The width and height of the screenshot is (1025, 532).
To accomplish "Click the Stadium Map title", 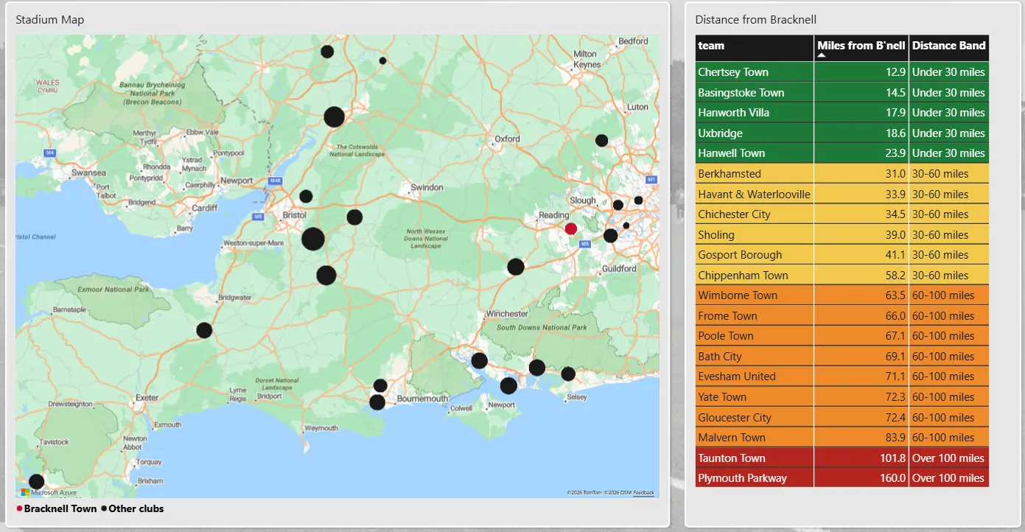I will [50, 20].
